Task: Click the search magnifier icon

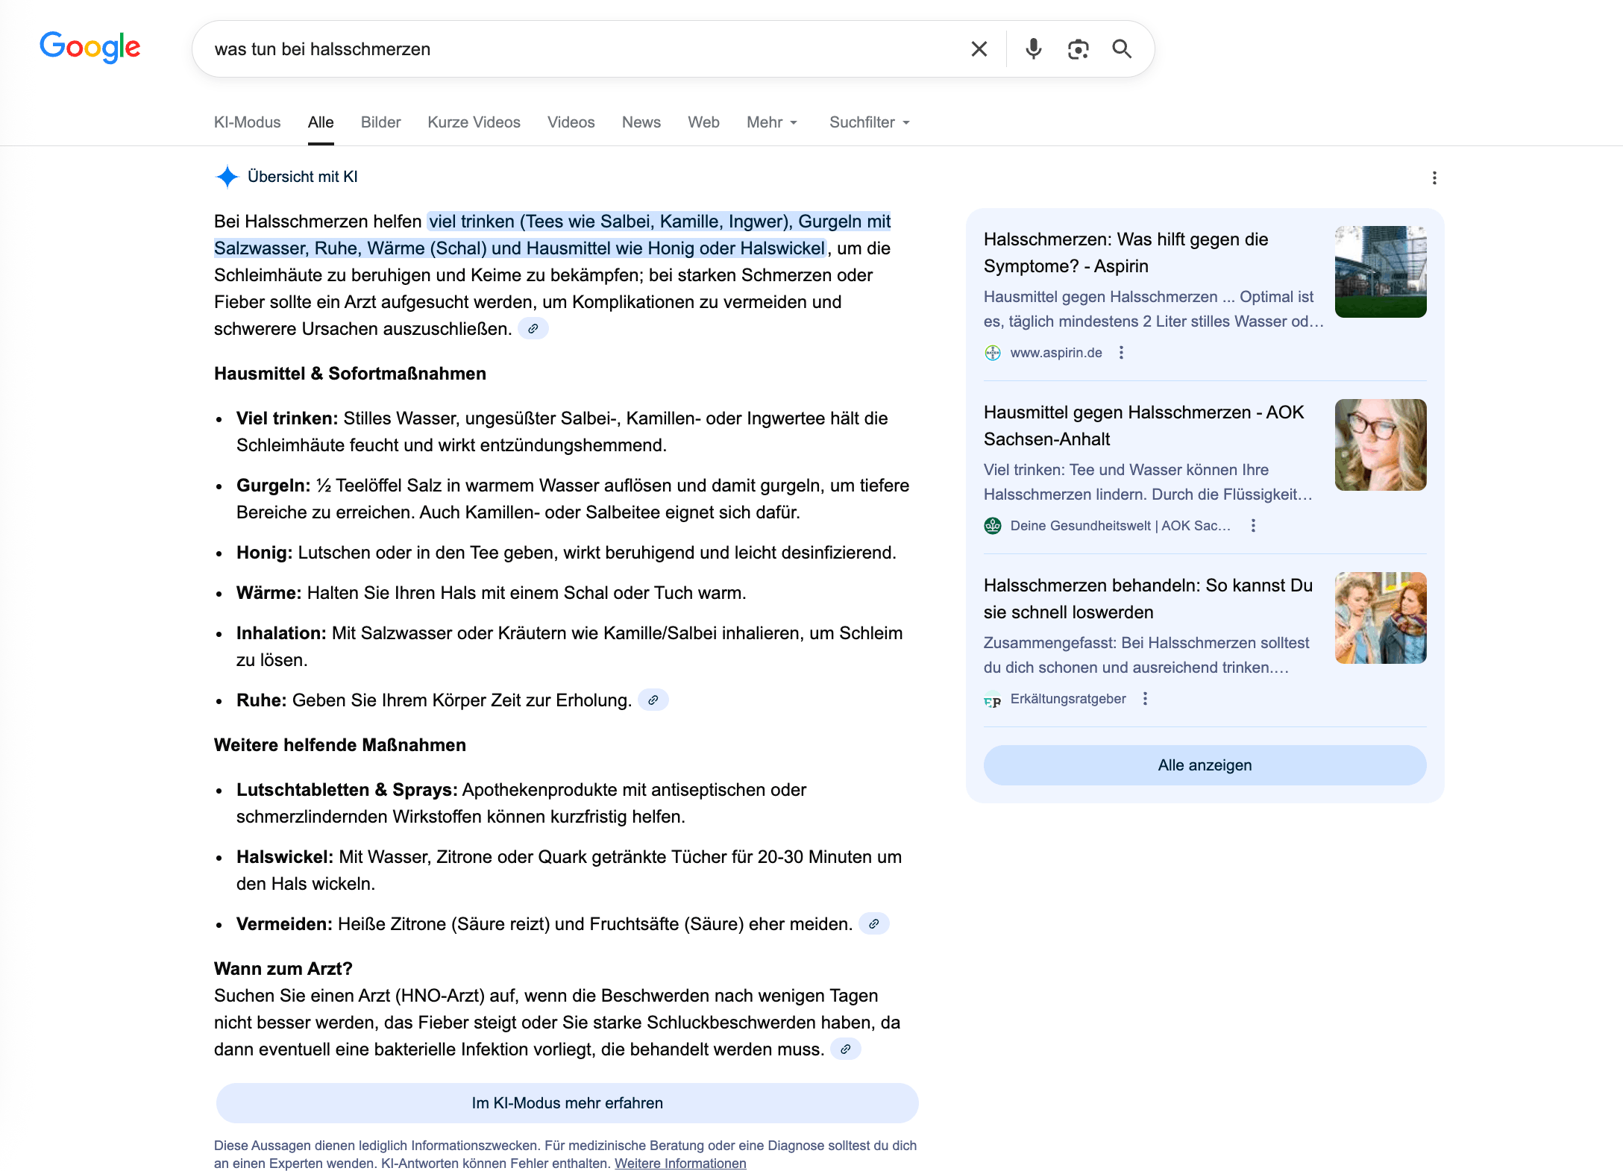Action: pos(1123,48)
